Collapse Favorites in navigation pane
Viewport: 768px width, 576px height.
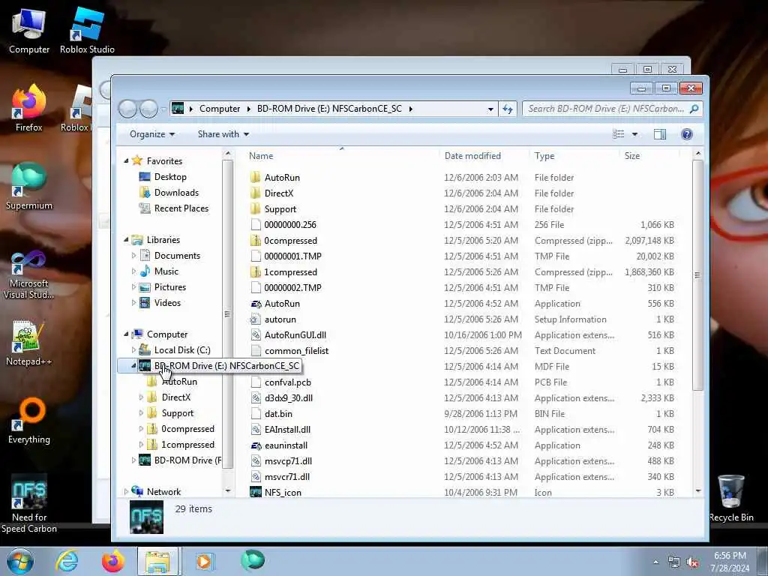point(126,160)
